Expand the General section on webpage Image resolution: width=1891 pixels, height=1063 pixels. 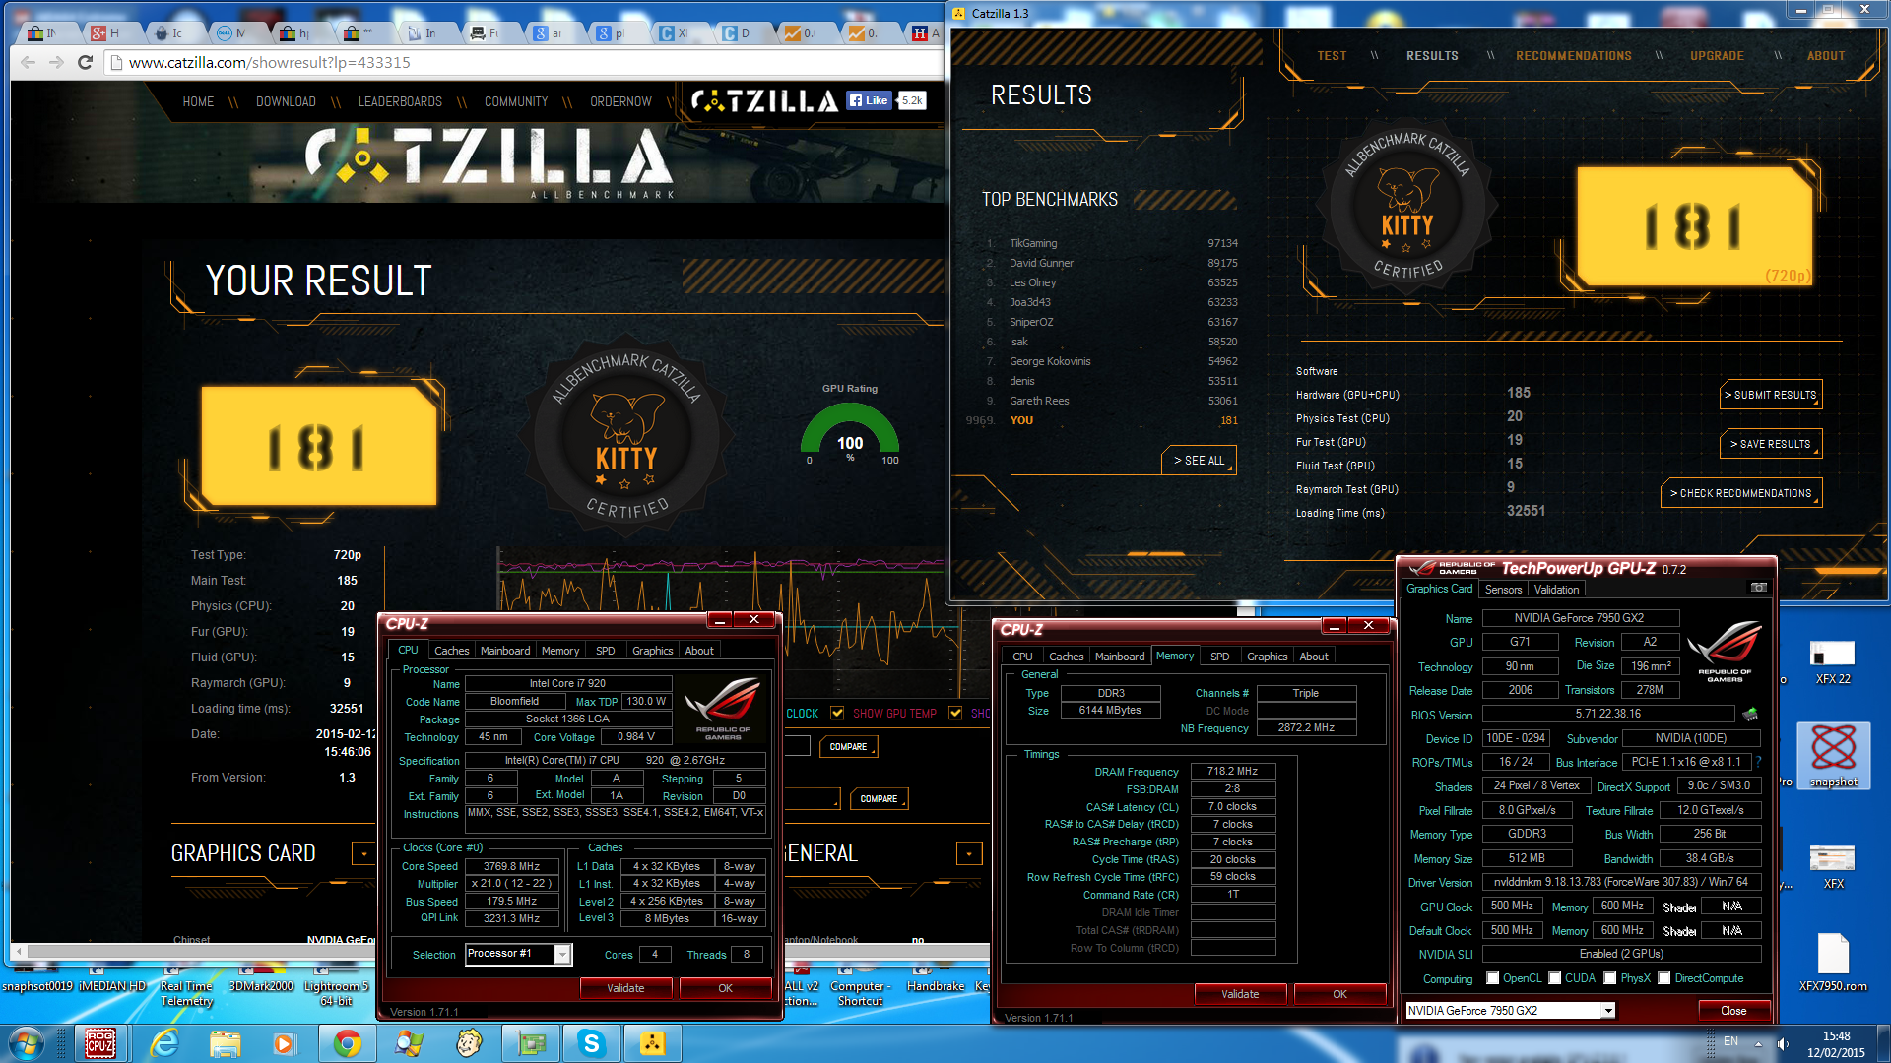coord(969,853)
